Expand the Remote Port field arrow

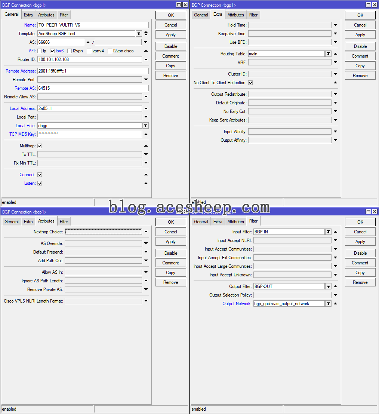coord(146,80)
